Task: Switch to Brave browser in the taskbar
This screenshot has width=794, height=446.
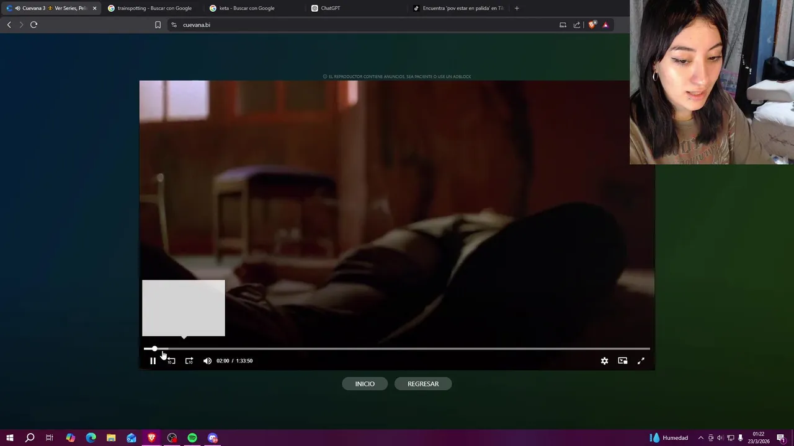Action: pyautogui.click(x=151, y=438)
